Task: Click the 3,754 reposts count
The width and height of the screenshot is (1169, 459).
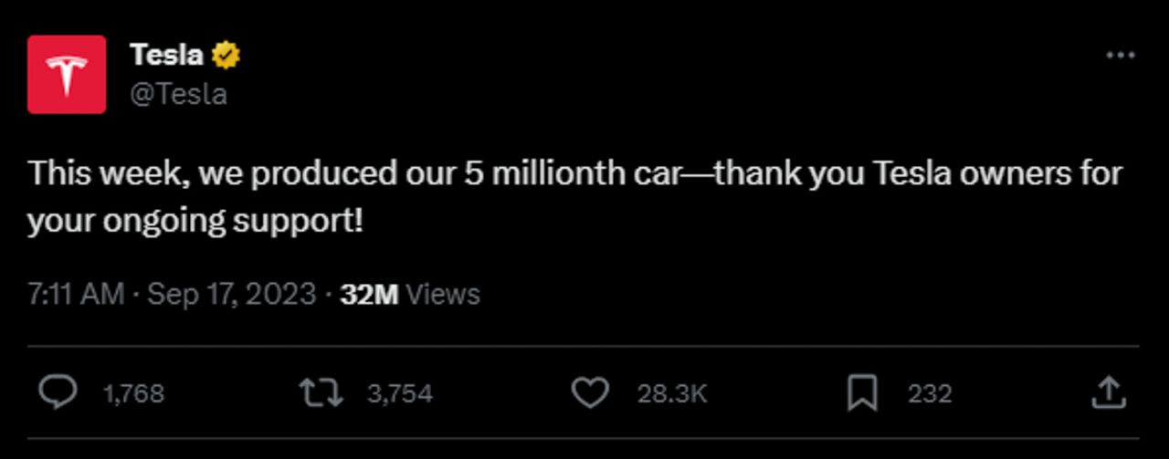Action: tap(399, 393)
